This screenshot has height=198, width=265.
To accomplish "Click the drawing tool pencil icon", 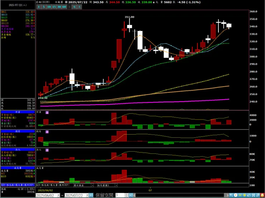I will point(257,195).
